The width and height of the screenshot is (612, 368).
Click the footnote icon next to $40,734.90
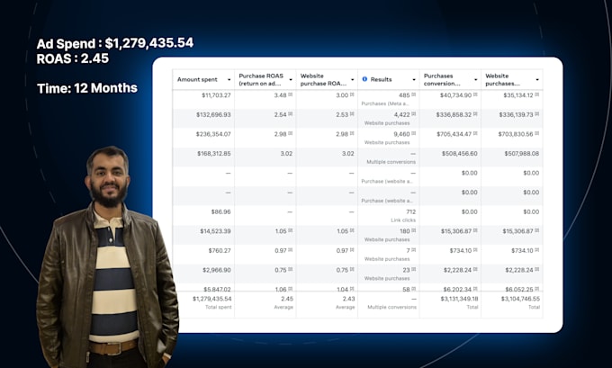475,94
